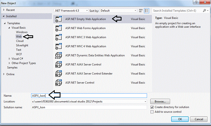The width and height of the screenshot is (211, 126).
Task: Switch template list to medium icons view
Action: 141,11
